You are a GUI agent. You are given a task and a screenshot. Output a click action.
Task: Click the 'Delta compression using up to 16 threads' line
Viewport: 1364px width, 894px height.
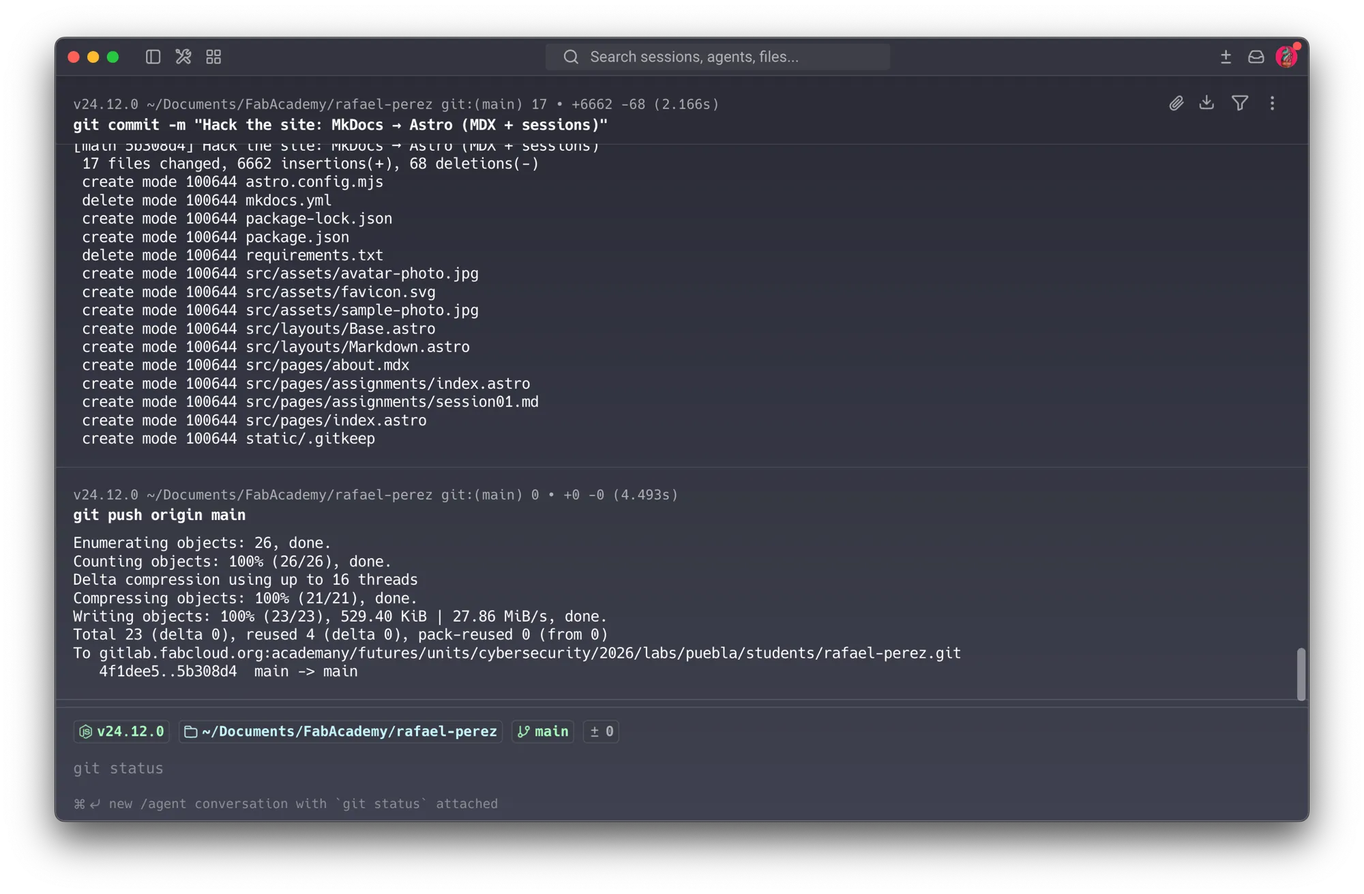click(246, 580)
